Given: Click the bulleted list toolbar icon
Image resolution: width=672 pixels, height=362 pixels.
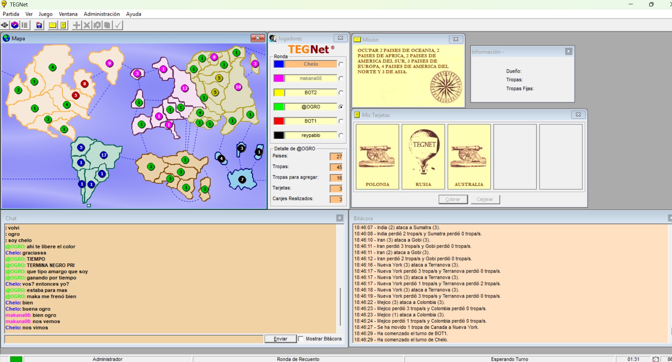Looking at the screenshot, I should coord(25,25).
